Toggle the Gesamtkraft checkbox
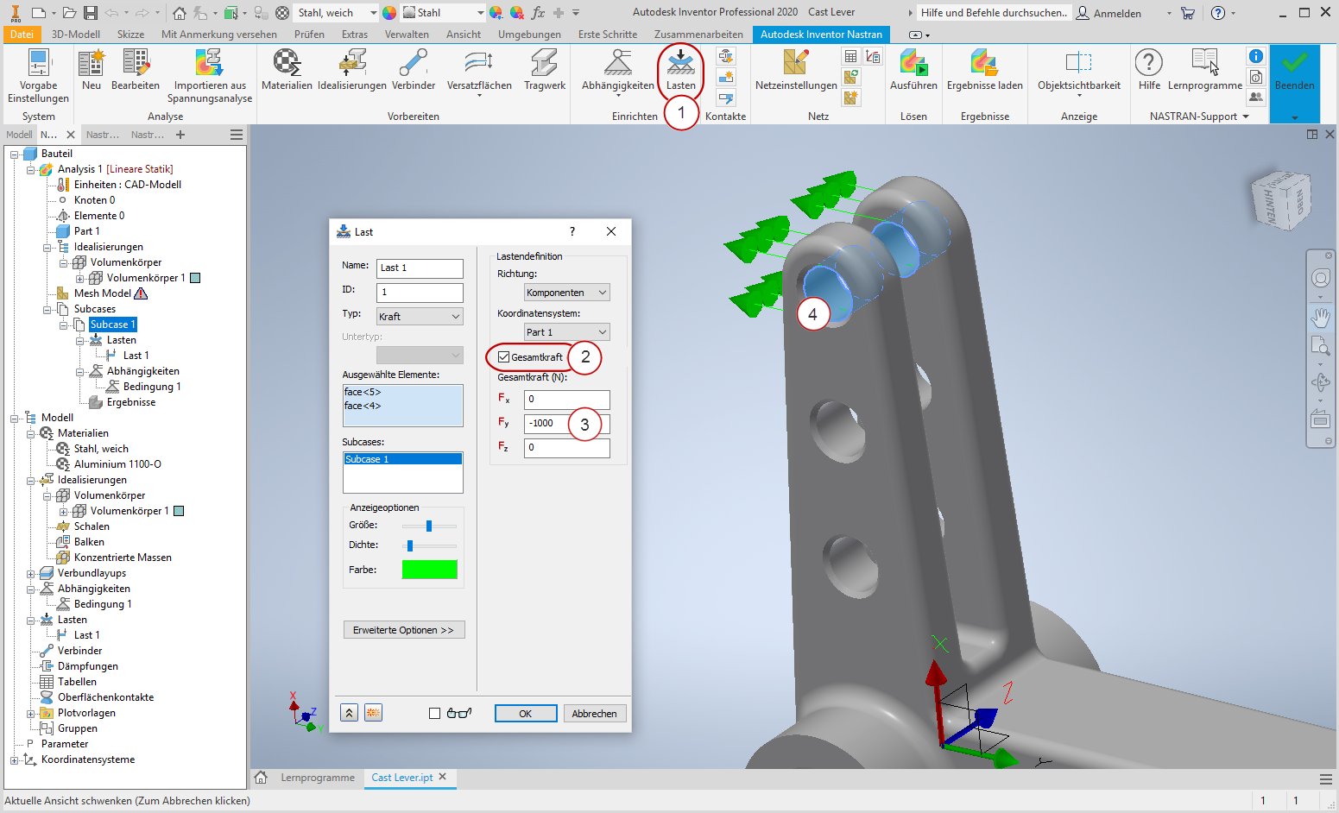This screenshot has width=1339, height=813. coord(504,357)
